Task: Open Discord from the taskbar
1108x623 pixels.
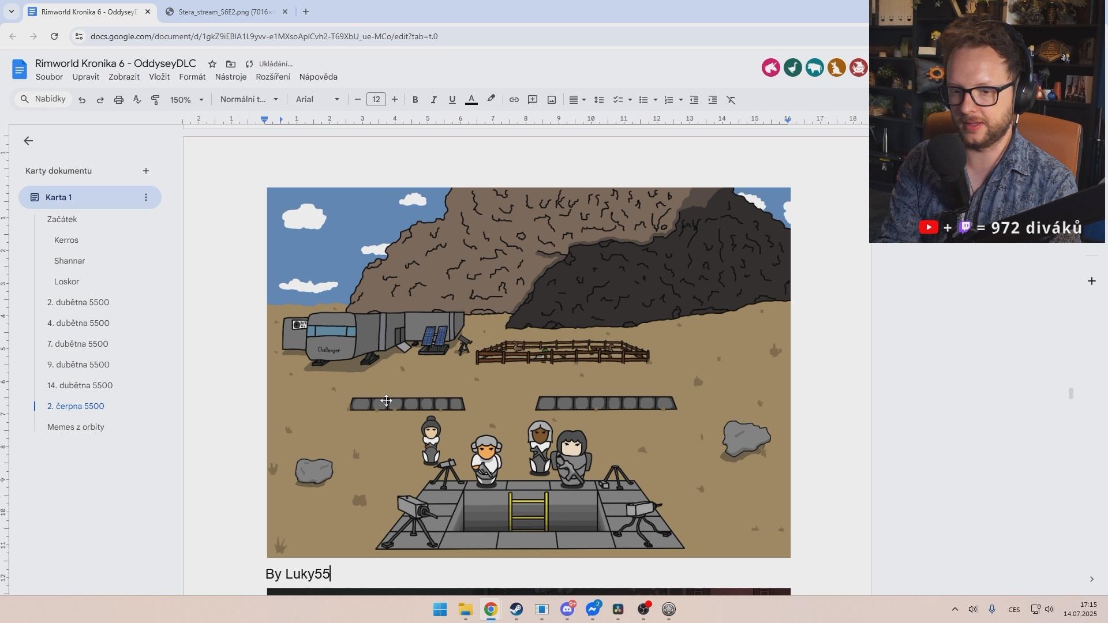Action: point(567,609)
